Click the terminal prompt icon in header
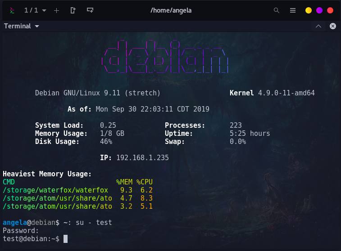Viewport: 341px width, 251px height. pyautogui.click(x=12, y=10)
